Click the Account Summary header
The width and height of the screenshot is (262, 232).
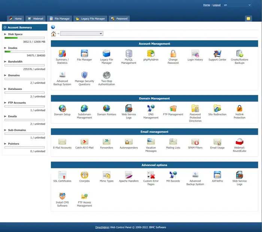(25, 27)
